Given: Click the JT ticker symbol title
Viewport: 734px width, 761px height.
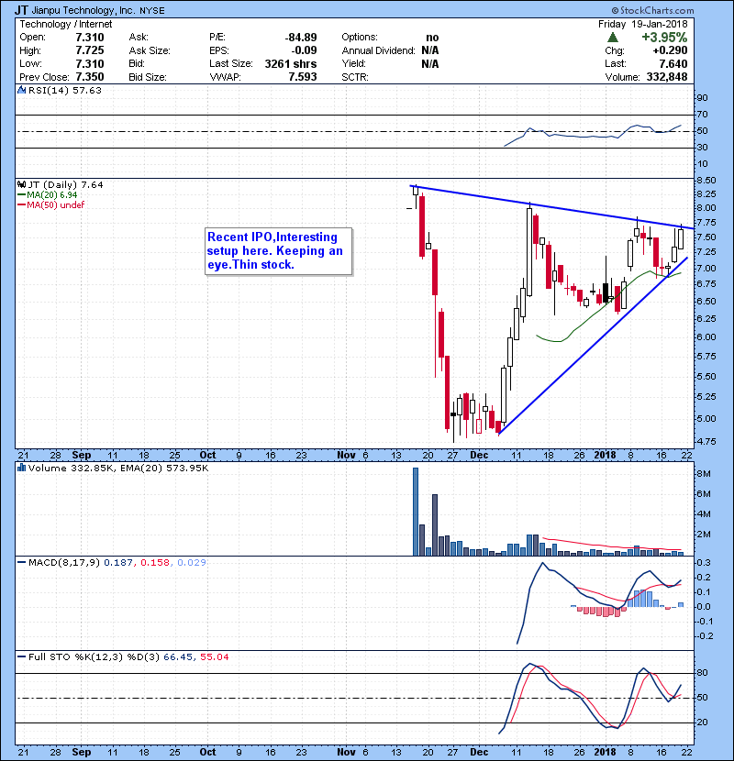Looking at the screenshot, I should [21, 10].
